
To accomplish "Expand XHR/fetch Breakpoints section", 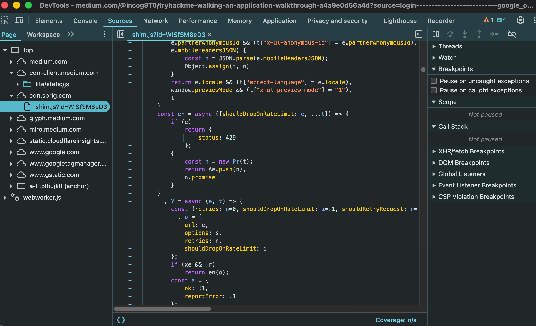I will point(471,151).
